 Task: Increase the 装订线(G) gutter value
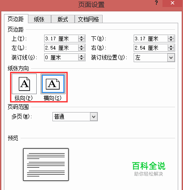82,56
